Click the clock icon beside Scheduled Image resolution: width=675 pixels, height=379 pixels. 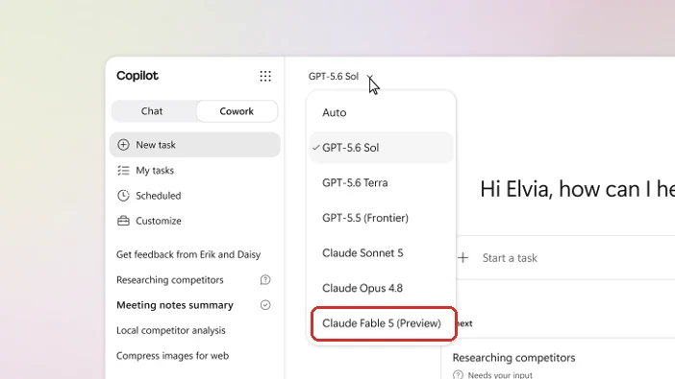tap(123, 196)
